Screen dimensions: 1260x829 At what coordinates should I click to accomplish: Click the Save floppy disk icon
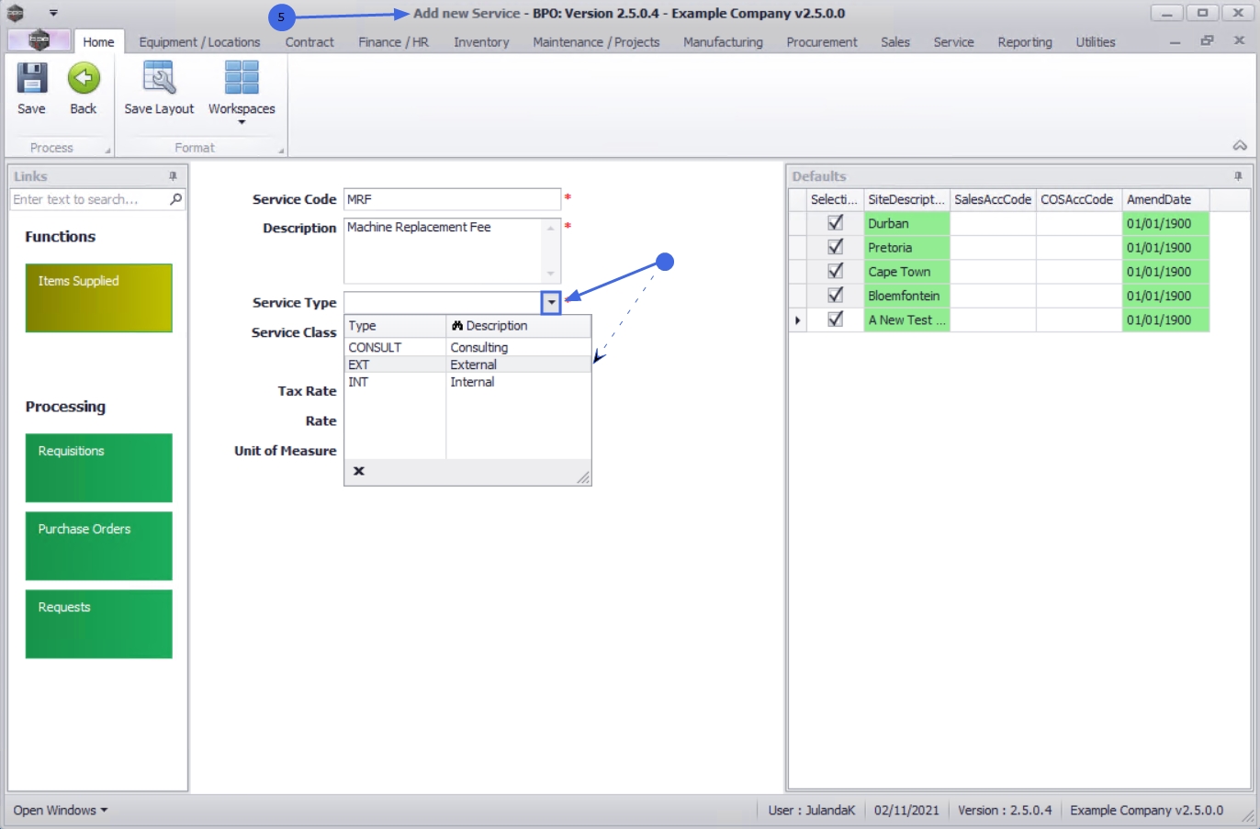(x=31, y=79)
